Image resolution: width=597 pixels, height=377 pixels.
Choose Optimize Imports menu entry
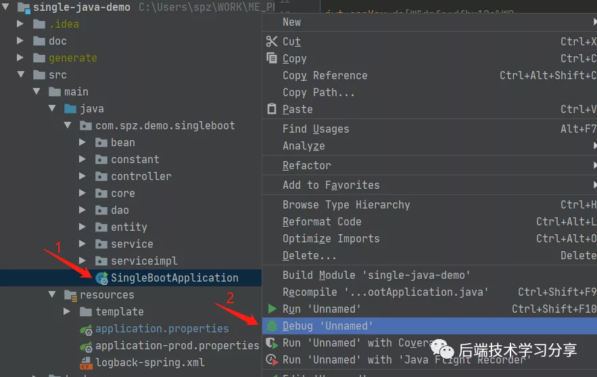pos(429,239)
